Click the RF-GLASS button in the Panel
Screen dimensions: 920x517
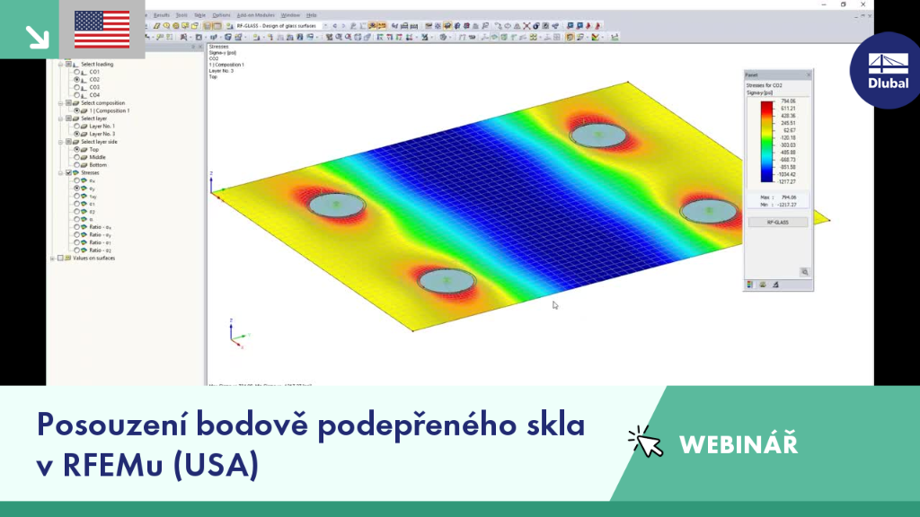point(777,223)
